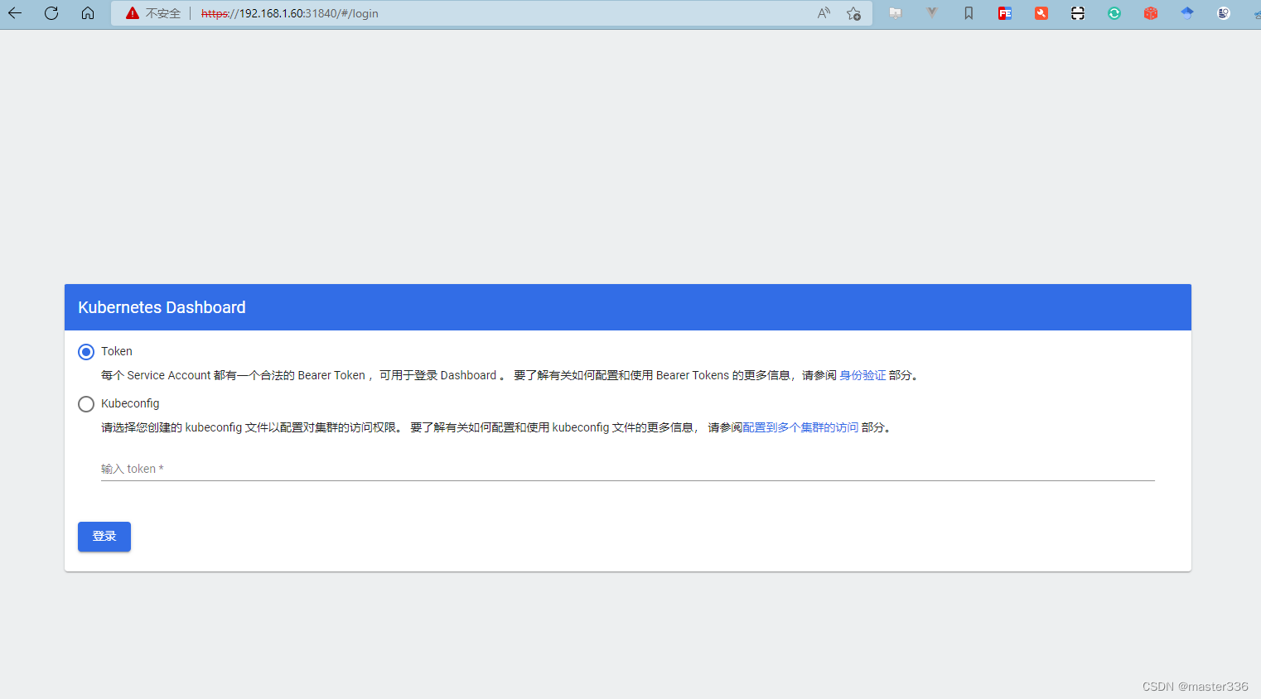Open the orange wrench extension icon
This screenshot has height=699, width=1261.
[x=1041, y=13]
